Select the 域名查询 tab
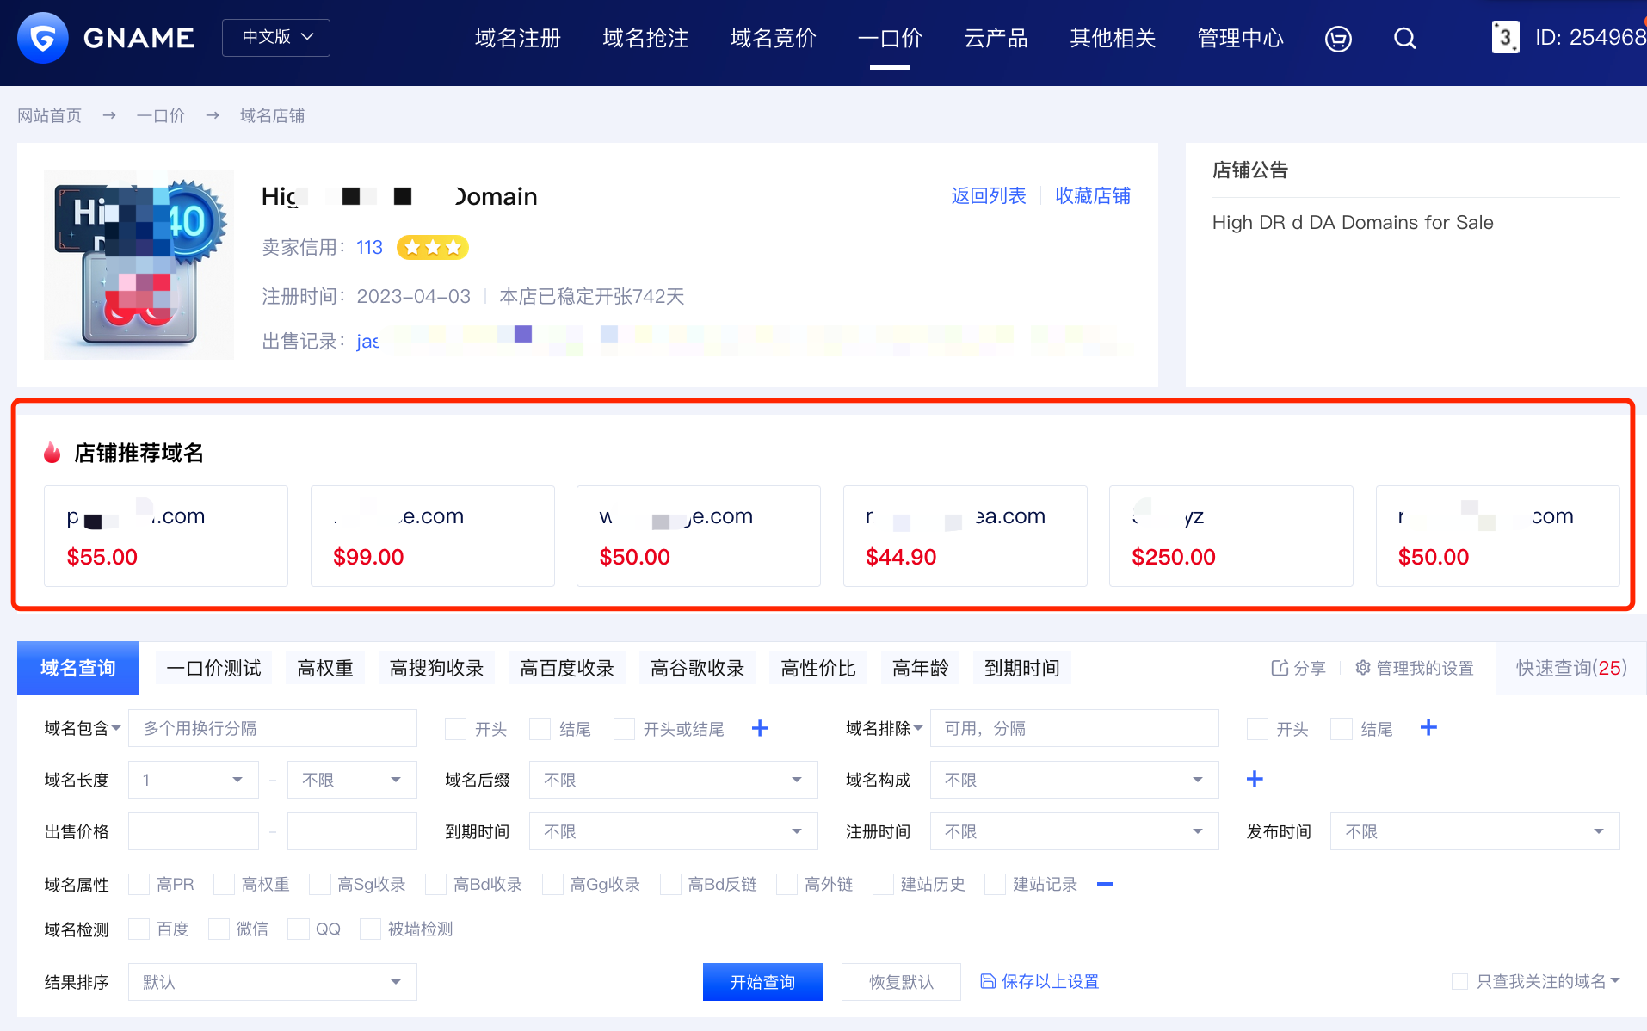This screenshot has width=1647, height=1031. point(78,668)
